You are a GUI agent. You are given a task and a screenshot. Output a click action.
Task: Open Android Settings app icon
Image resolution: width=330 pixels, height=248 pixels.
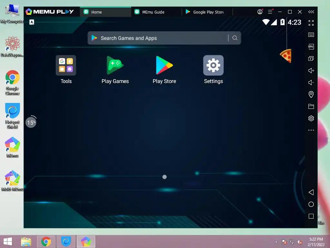(213, 65)
